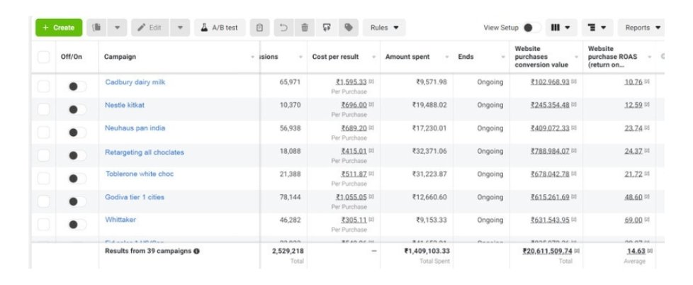Click the clipboard icon next to A/B test
The height and width of the screenshot is (285, 693).
click(x=260, y=28)
